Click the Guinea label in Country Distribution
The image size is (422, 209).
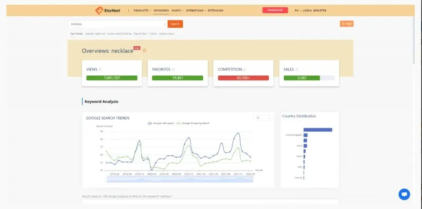click(x=299, y=177)
